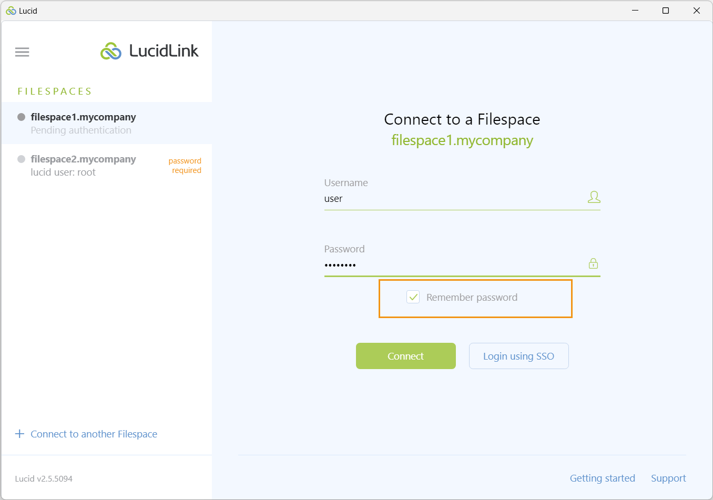Click the LucidLink logo
713x500 pixels.
click(149, 51)
